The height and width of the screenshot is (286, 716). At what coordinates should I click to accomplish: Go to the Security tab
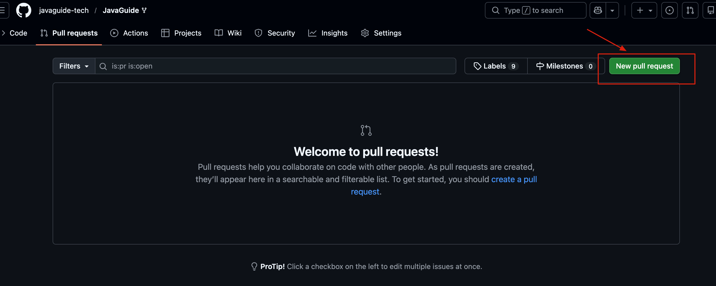point(275,33)
